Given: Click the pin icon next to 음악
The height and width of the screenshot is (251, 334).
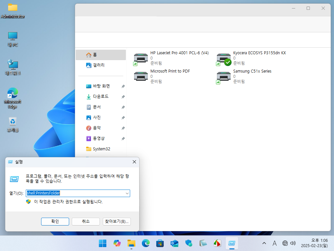Looking at the screenshot, I should [123, 128].
